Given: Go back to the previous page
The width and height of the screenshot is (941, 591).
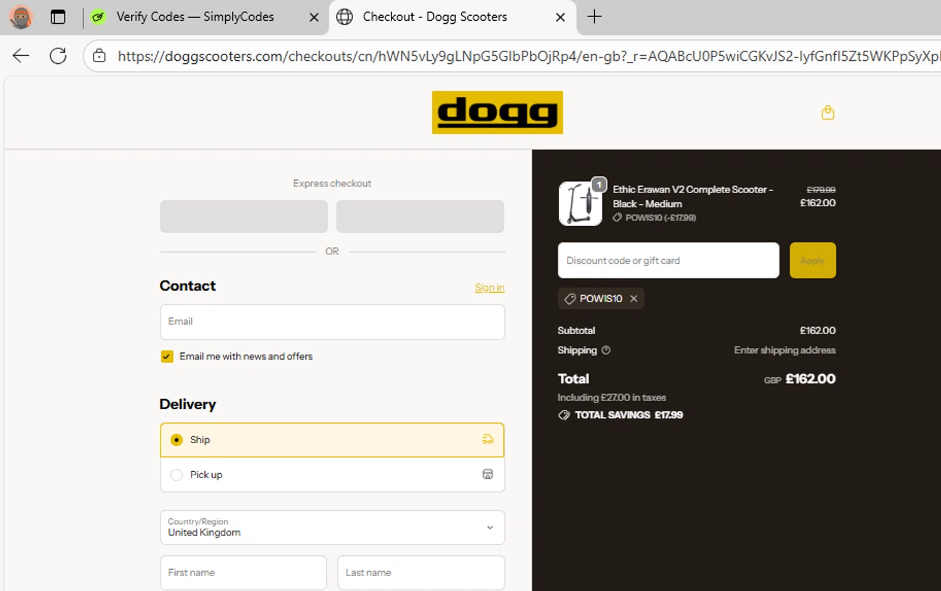Looking at the screenshot, I should (21, 56).
